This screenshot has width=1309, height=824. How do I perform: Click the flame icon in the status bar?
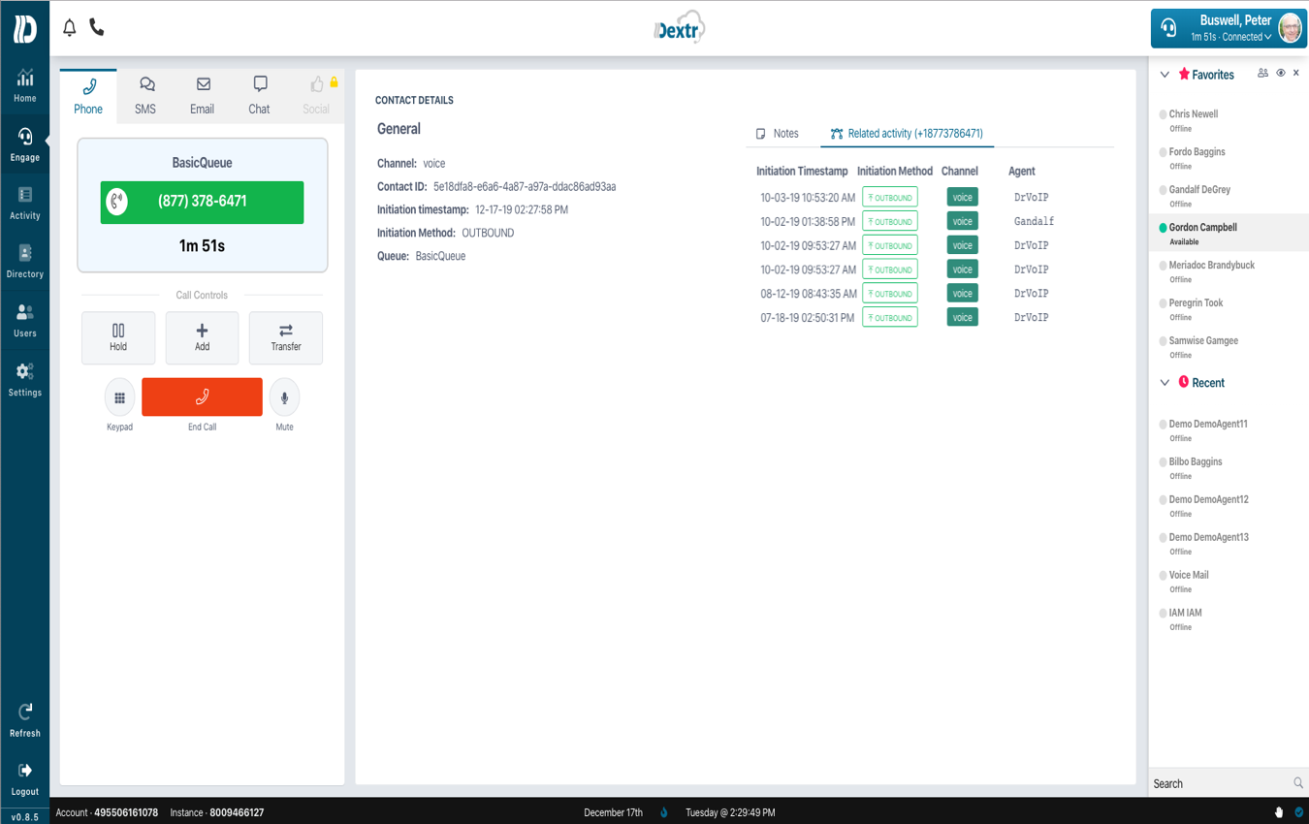click(664, 812)
